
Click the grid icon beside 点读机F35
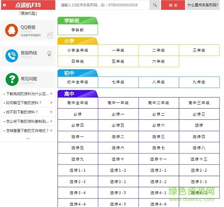coord(5,5)
